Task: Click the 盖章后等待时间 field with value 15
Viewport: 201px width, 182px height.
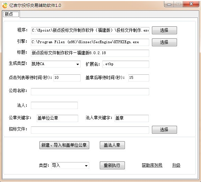Action: pyautogui.click(x=139, y=78)
